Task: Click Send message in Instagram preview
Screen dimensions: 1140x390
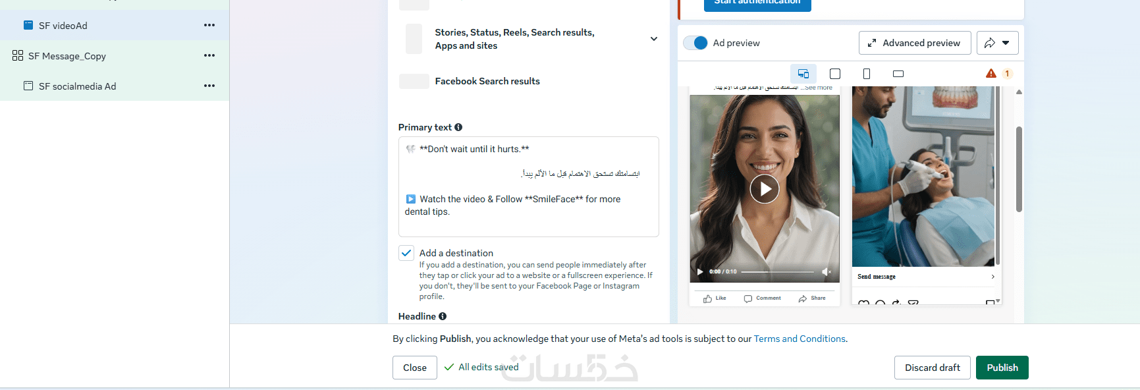Action: click(877, 277)
